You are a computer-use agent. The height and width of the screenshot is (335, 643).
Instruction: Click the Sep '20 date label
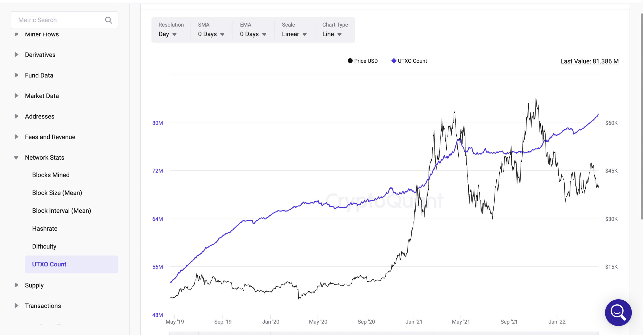tap(366, 322)
